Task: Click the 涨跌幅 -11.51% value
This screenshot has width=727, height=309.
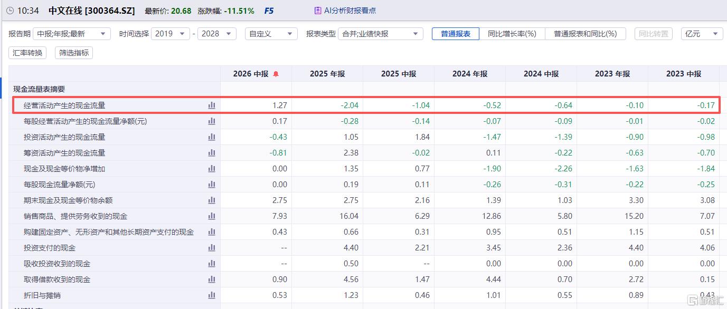Action: click(239, 11)
